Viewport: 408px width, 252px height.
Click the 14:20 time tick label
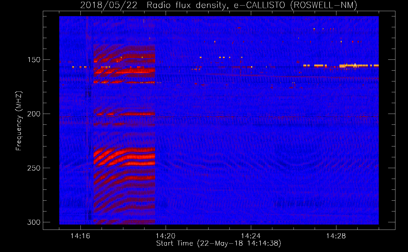(166, 236)
